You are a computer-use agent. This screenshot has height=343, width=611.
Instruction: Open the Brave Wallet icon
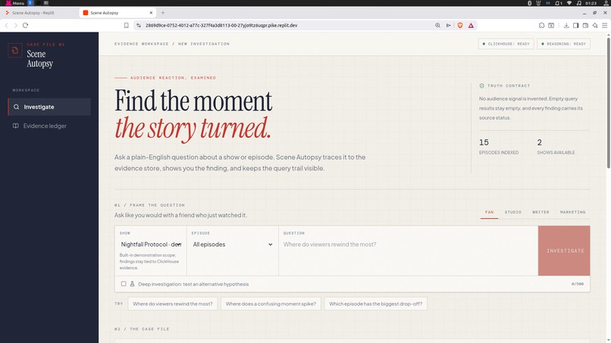coord(585,25)
